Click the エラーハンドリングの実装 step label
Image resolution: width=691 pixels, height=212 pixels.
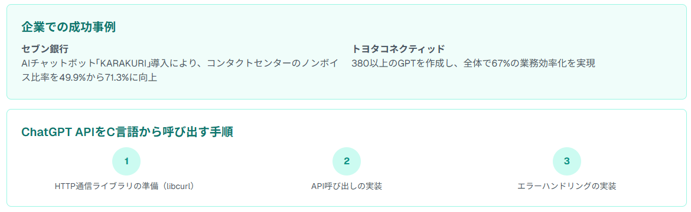pos(567,186)
